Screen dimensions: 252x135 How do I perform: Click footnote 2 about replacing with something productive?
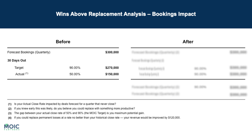click(72, 108)
